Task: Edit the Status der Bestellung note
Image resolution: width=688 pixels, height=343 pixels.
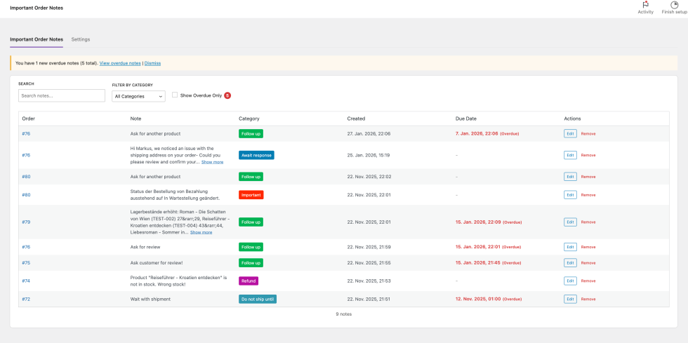Action: pos(570,195)
